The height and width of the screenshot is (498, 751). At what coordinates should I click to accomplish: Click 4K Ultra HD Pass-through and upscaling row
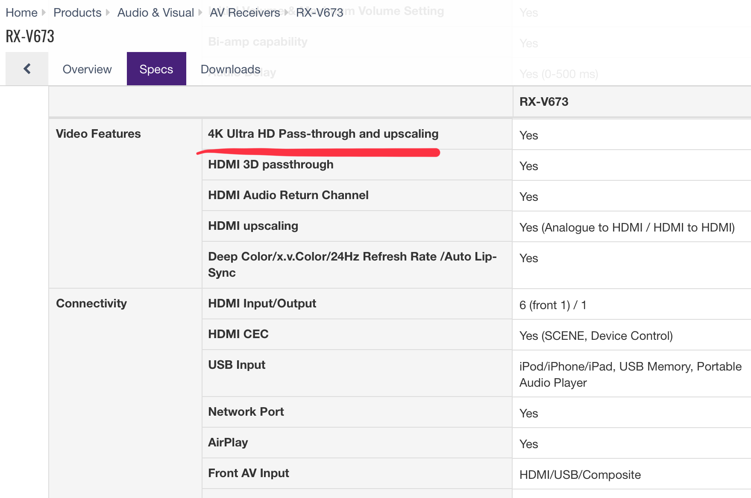tap(323, 133)
